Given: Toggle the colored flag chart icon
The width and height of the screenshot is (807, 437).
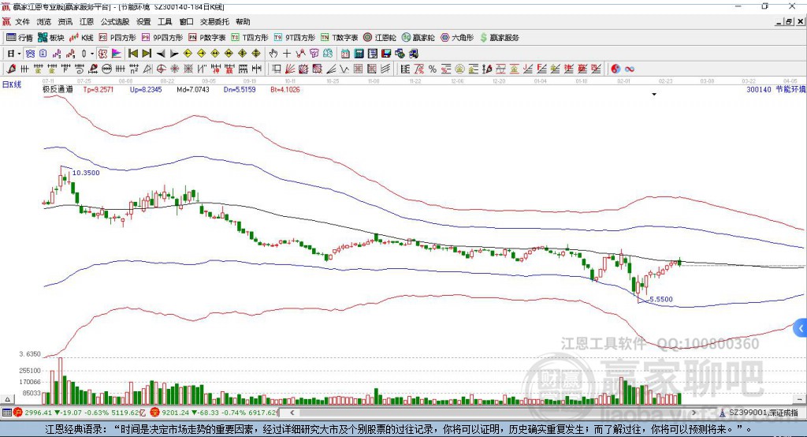Looking at the screenshot, I should (117, 54).
